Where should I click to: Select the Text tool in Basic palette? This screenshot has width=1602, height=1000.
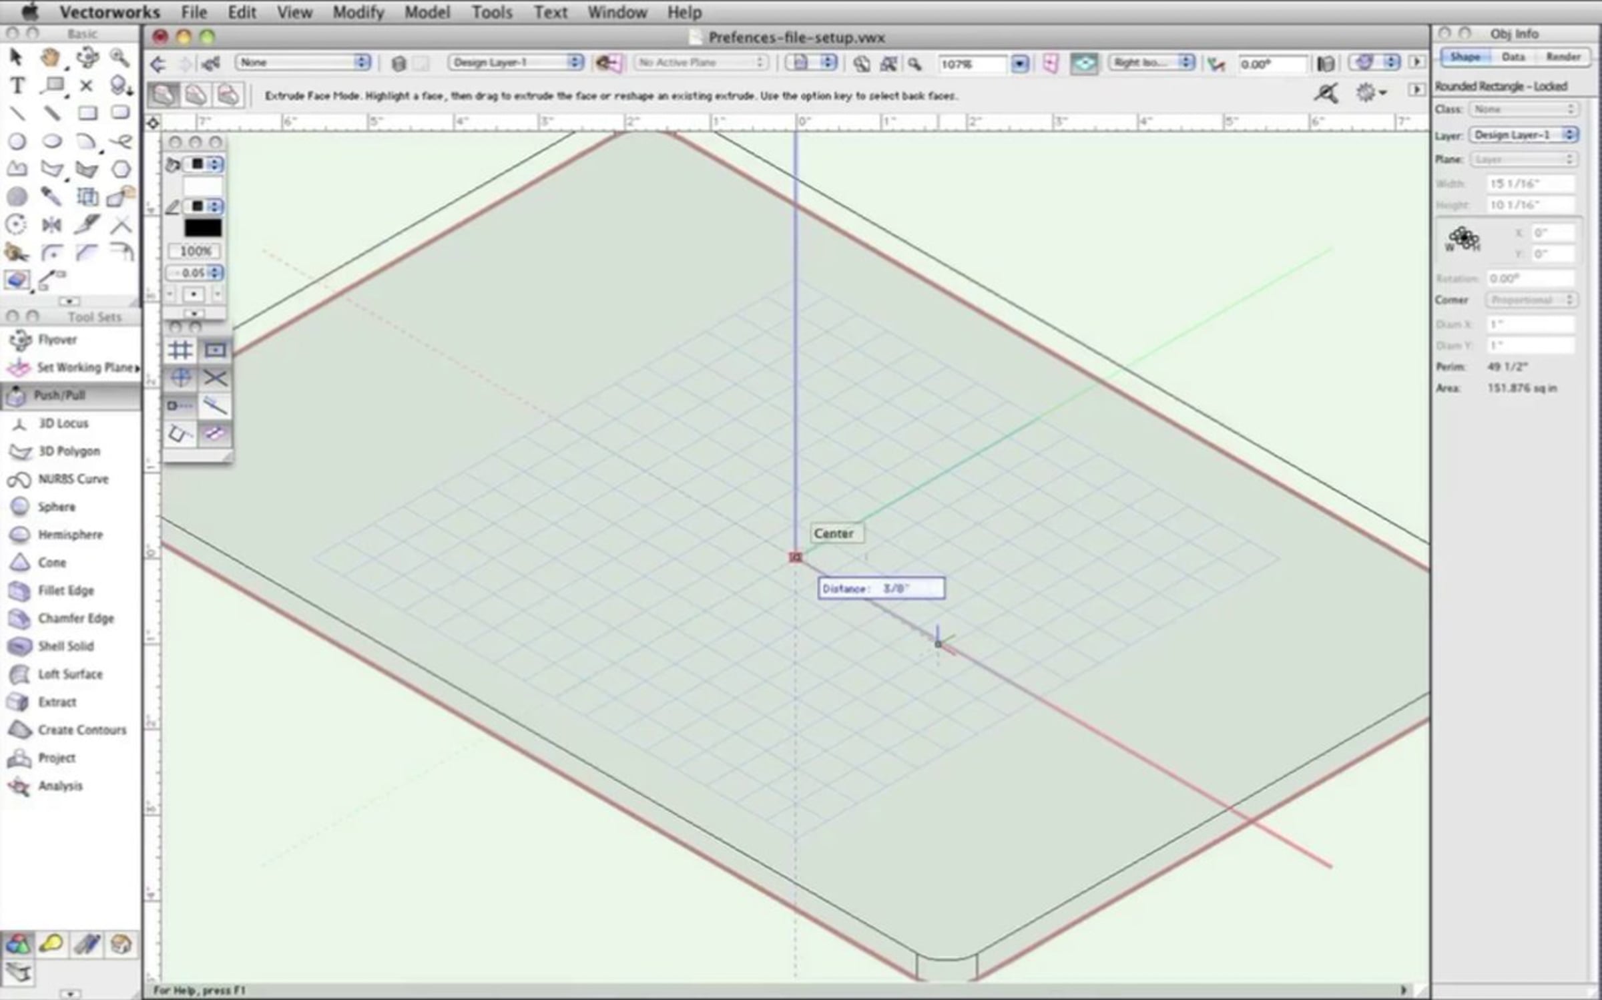(17, 85)
